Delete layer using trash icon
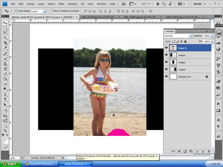 pyautogui.click(x=209, y=151)
